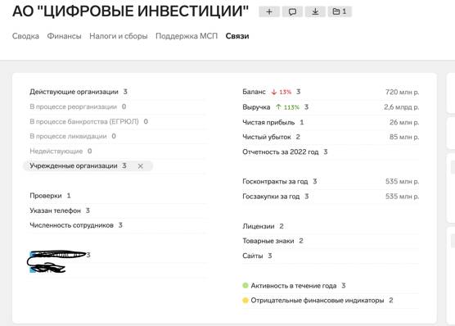Filter by Чистая прибыль
Image resolution: width=455 pixels, height=326 pixels.
click(331, 122)
